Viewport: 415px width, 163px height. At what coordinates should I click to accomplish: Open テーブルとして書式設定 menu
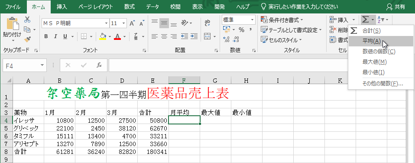[x=291, y=30]
